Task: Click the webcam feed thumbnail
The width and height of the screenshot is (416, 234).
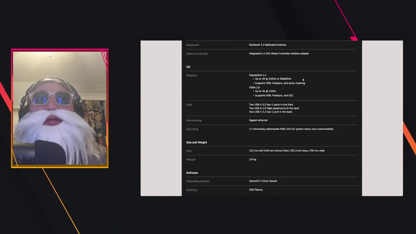Action: point(60,108)
